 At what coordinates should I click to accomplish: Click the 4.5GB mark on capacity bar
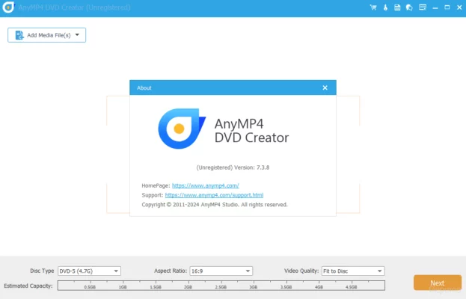coord(352,287)
